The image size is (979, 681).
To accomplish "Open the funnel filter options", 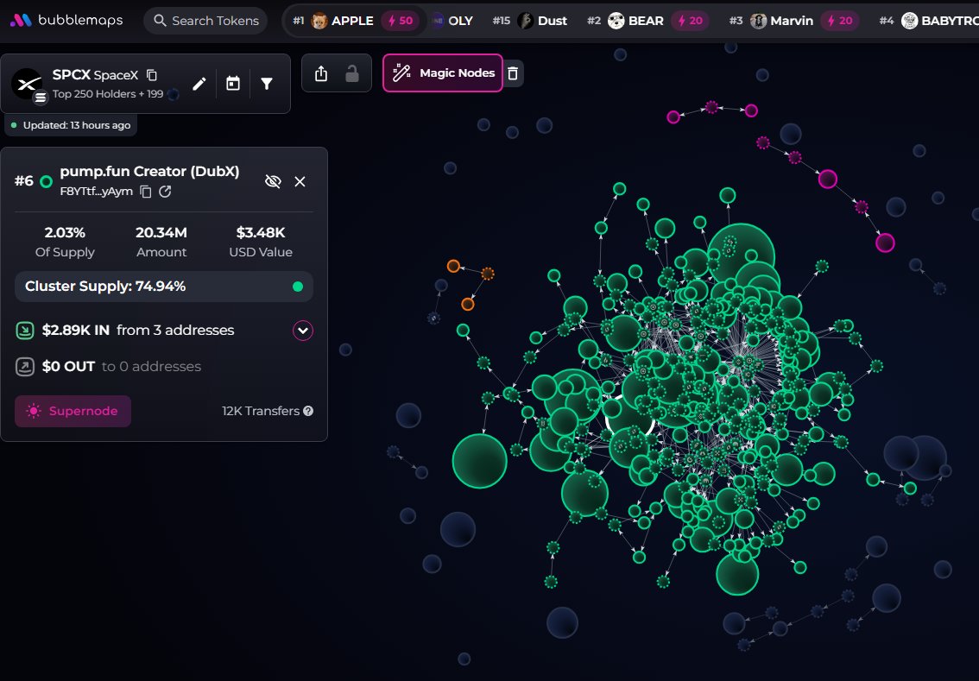I will tap(267, 84).
